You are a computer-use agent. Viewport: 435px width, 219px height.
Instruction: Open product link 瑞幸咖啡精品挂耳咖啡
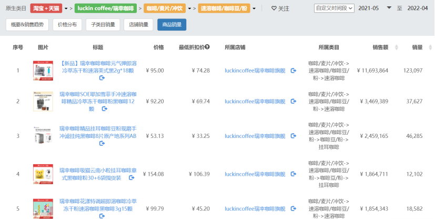(x=98, y=132)
